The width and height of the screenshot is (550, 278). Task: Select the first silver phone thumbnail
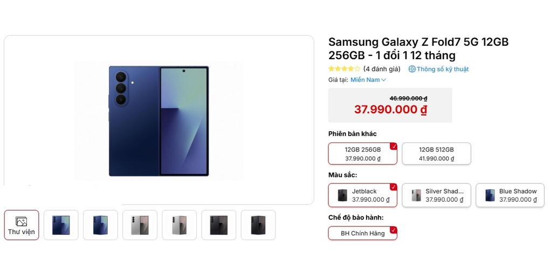pyautogui.click(x=140, y=225)
